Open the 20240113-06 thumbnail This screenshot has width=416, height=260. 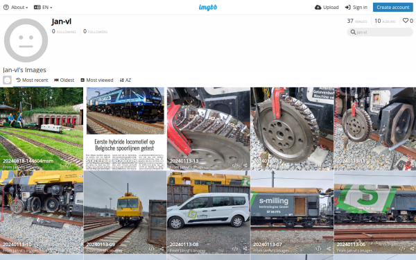[375, 212]
